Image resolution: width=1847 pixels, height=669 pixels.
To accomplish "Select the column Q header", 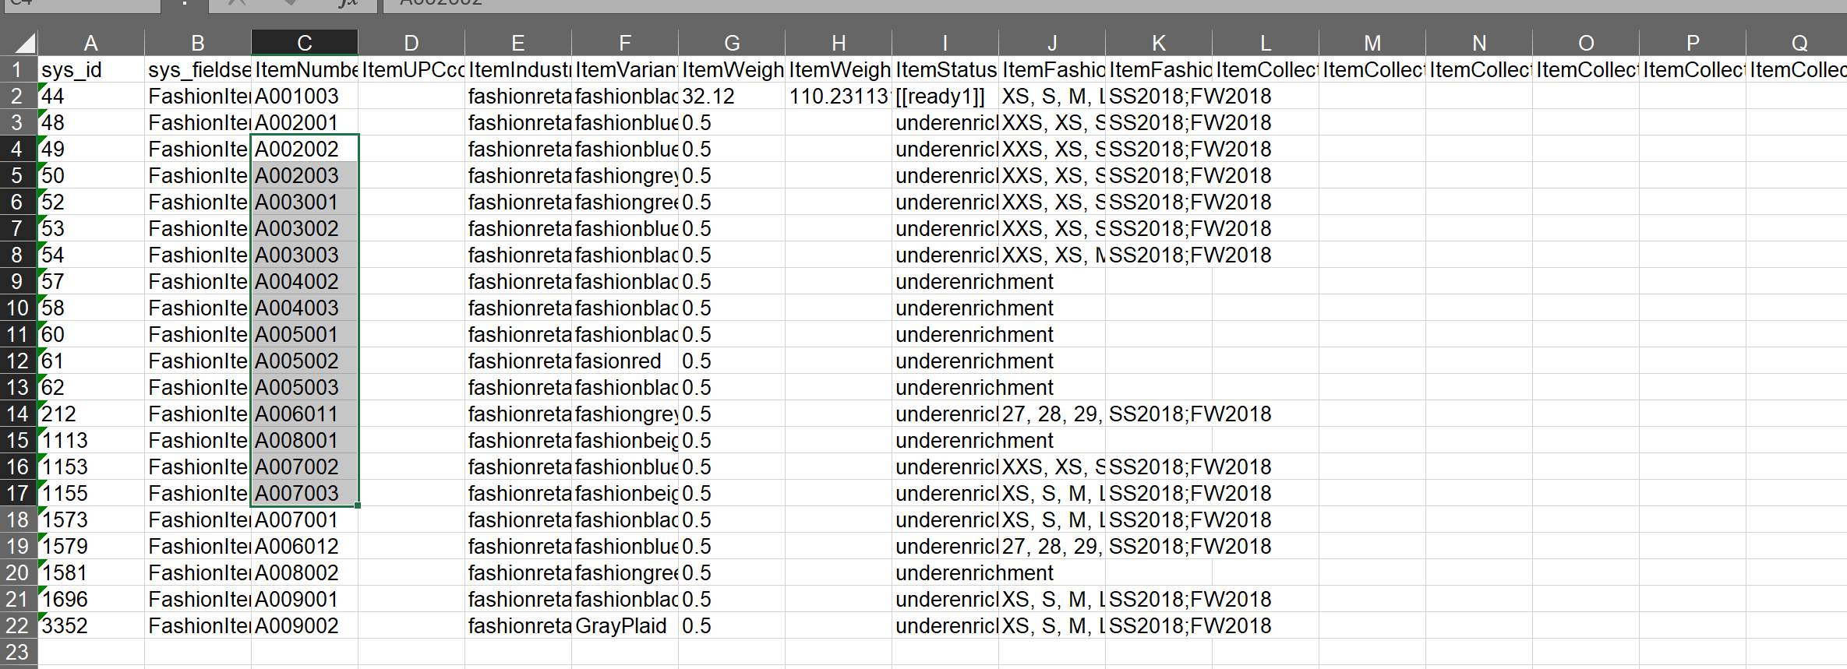I will (1799, 43).
